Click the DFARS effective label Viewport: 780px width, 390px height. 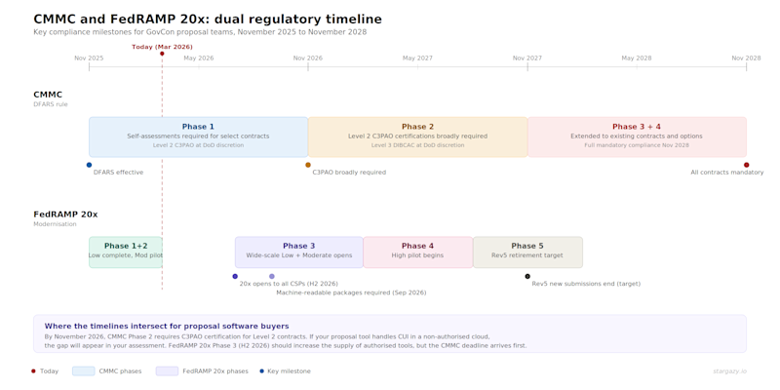118,173
